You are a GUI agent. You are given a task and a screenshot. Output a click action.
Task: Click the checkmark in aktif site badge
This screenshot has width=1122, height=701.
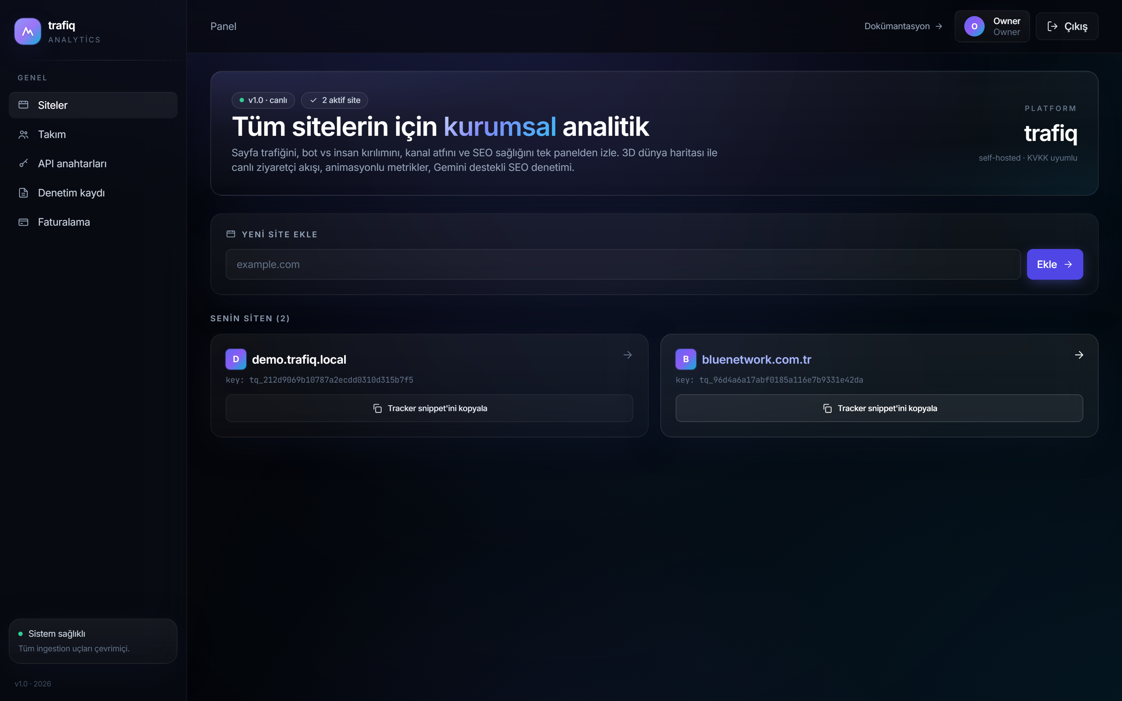pyautogui.click(x=314, y=100)
